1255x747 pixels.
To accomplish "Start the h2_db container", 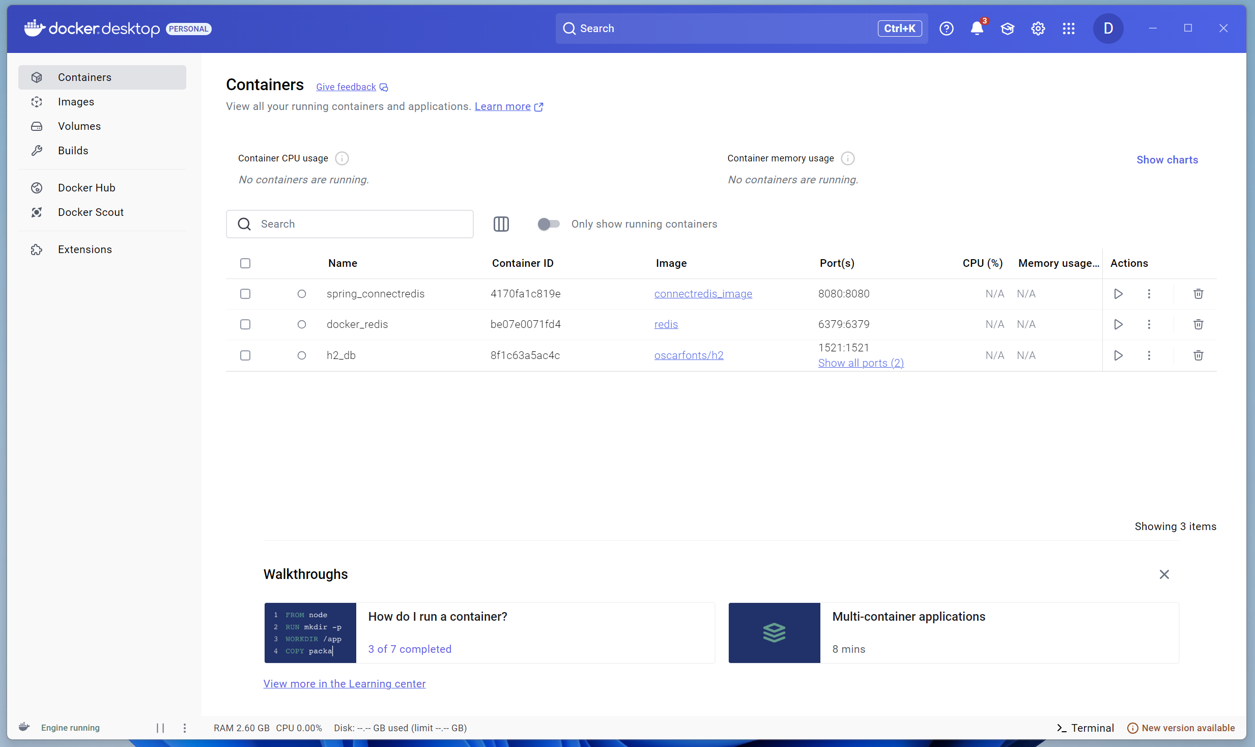I will pos(1118,355).
